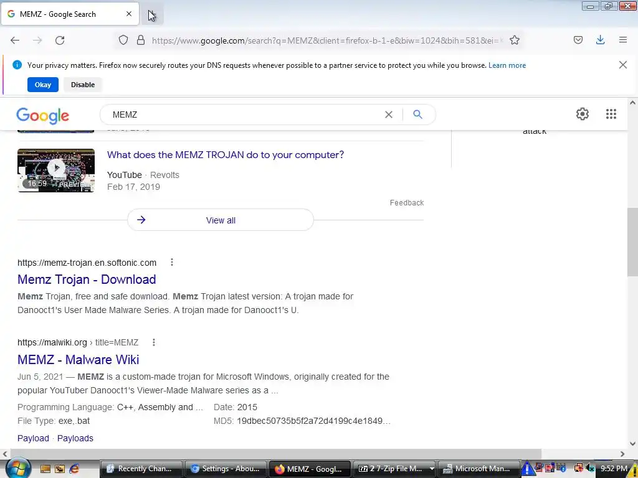Open the Learn more DNS link
Image resolution: width=638 pixels, height=478 pixels.
(x=507, y=65)
